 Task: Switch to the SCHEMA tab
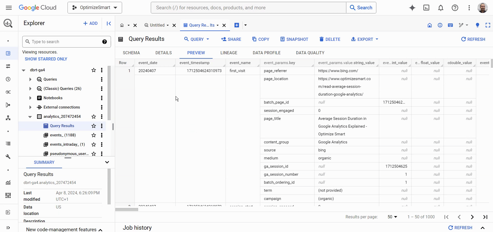131,53
